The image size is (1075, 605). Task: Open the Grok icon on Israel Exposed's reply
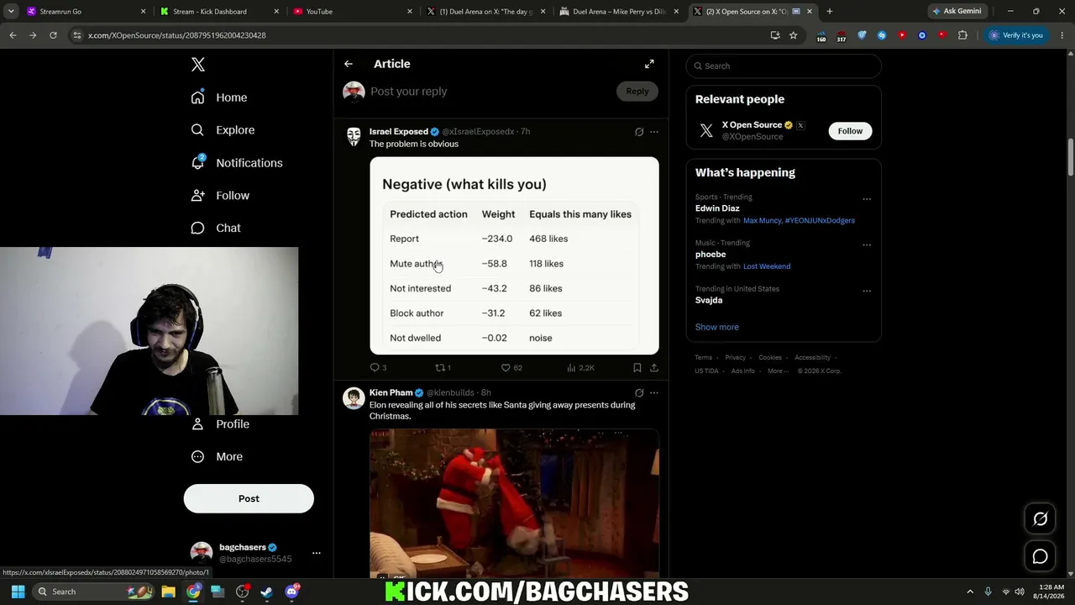639,132
